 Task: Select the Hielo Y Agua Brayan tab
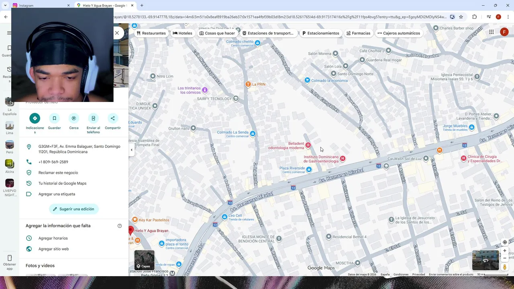click(105, 5)
